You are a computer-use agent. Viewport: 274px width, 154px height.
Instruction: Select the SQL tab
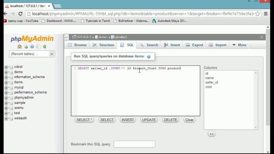127,45
